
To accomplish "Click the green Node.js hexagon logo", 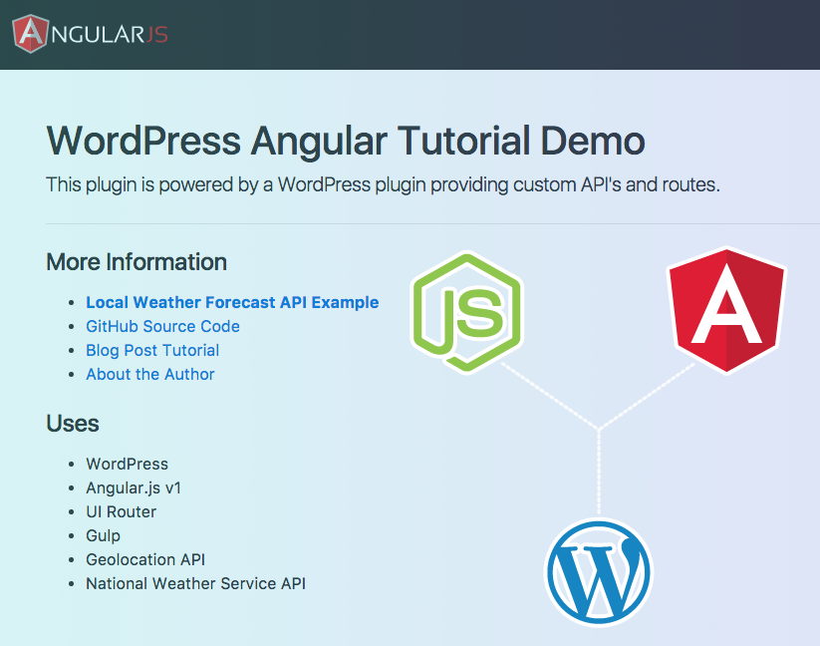I will pos(467,312).
